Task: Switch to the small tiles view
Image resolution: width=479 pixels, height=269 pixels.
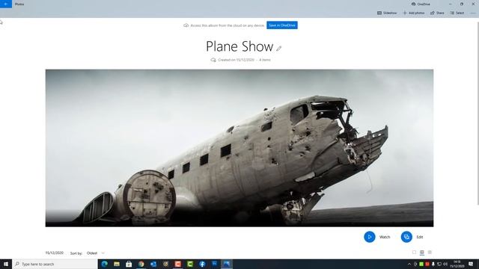Action: click(430, 253)
